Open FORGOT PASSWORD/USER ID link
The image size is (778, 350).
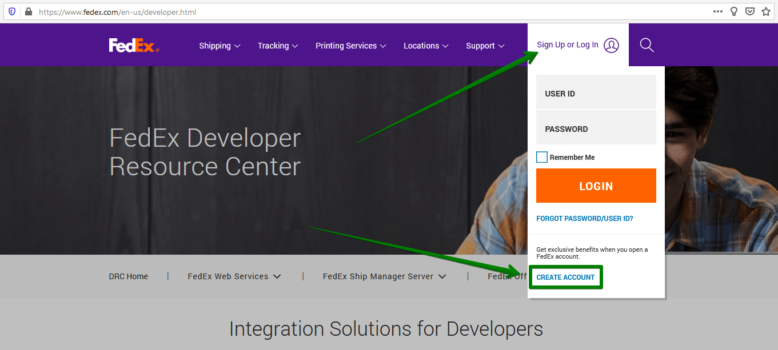point(585,219)
